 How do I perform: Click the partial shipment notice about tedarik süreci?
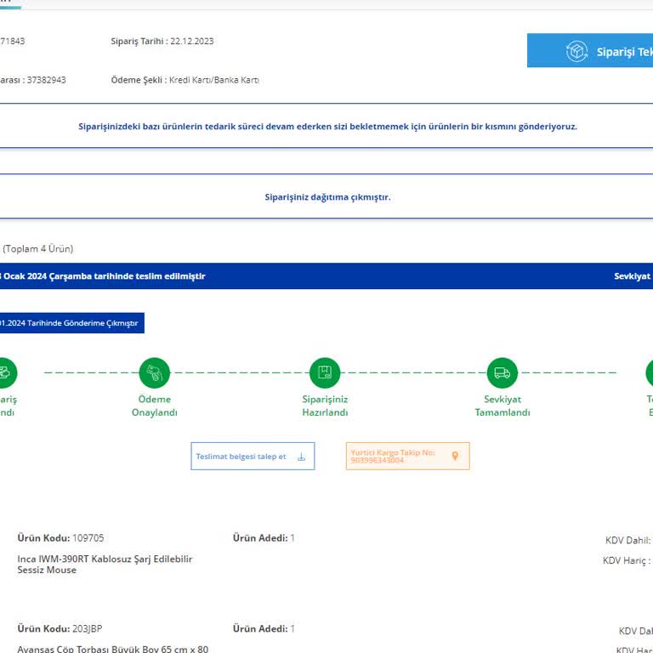click(327, 127)
